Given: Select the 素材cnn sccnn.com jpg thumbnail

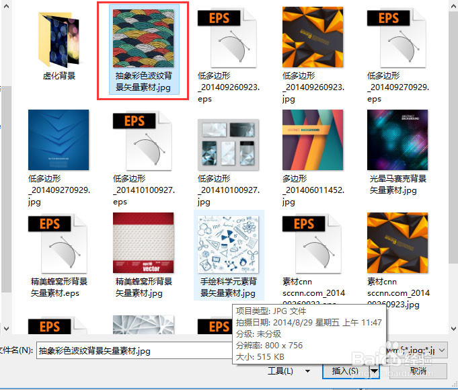Looking at the screenshot, I should tap(397, 243).
